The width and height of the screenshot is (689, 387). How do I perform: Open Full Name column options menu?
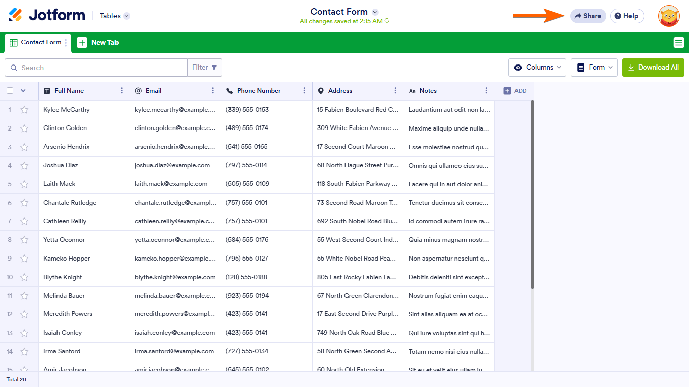pyautogui.click(x=122, y=91)
